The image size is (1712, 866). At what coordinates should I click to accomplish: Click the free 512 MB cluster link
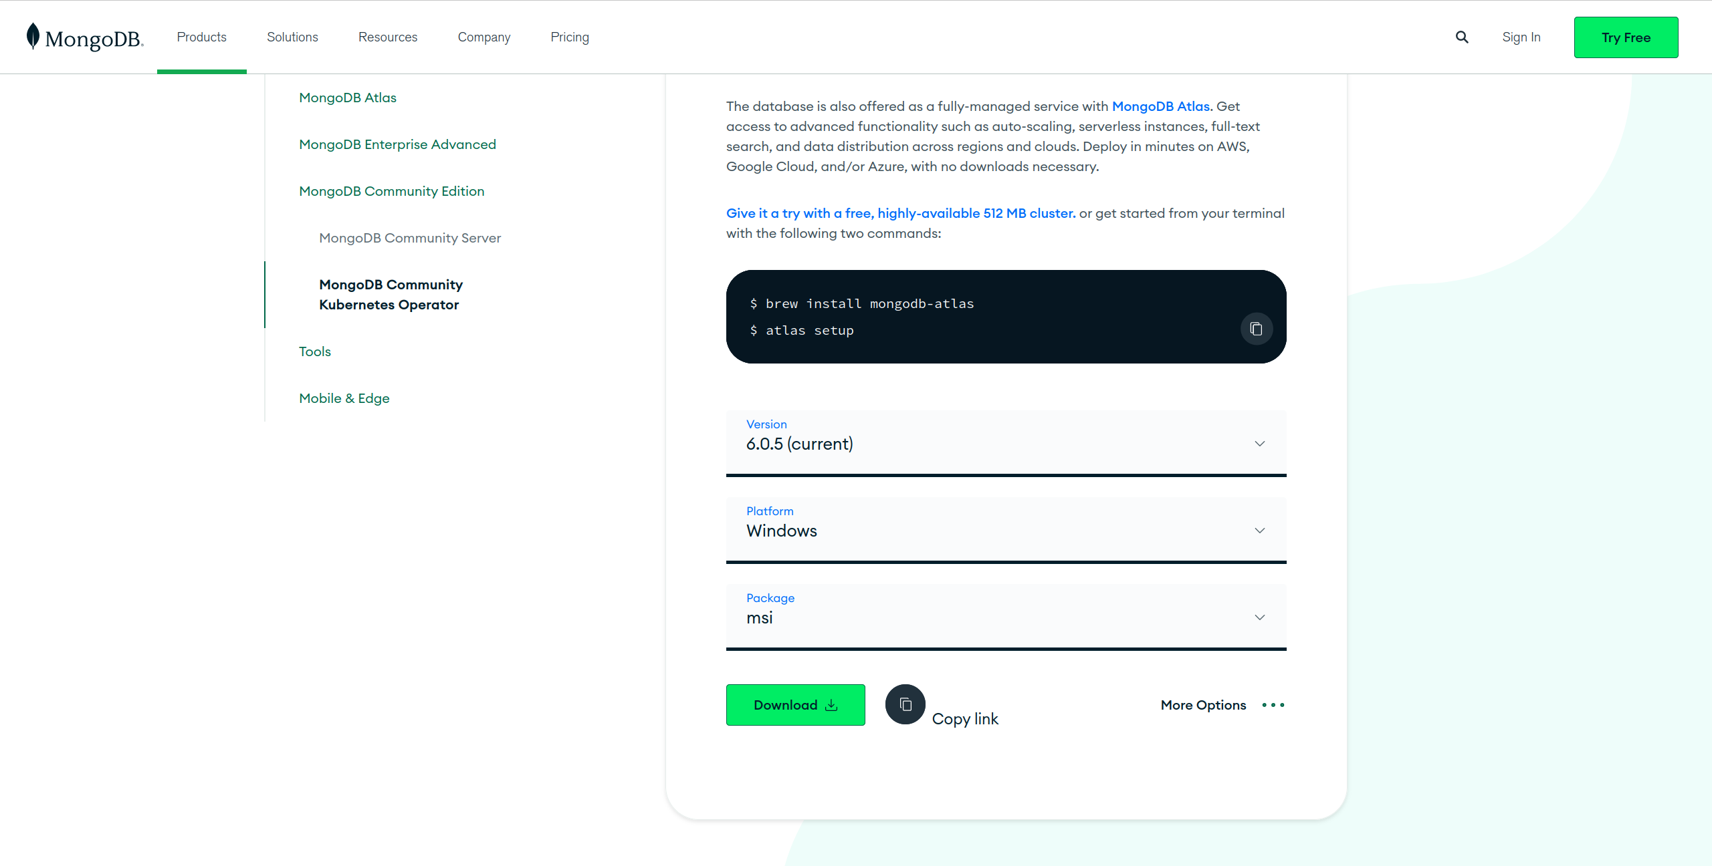point(901,213)
